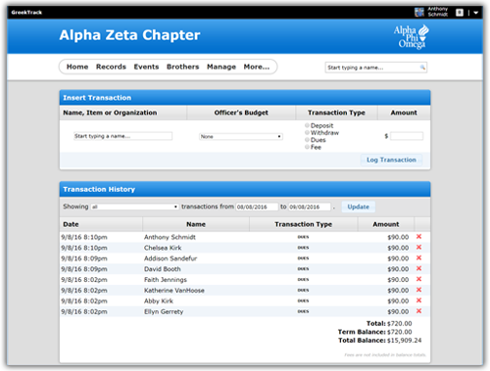Click the Term Balance $720.00 value
This screenshot has width=490, height=371.
pos(400,332)
